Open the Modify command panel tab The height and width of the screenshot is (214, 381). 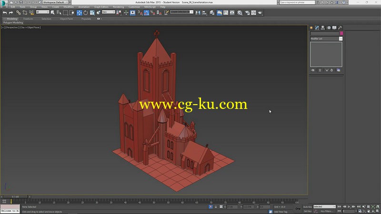click(x=317, y=28)
